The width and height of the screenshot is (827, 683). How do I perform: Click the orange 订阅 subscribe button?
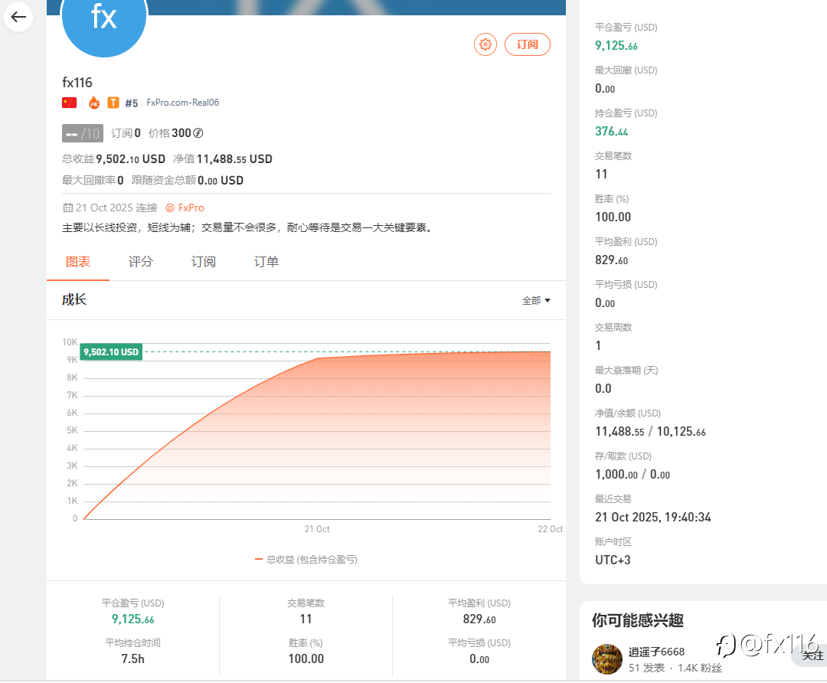(x=528, y=45)
